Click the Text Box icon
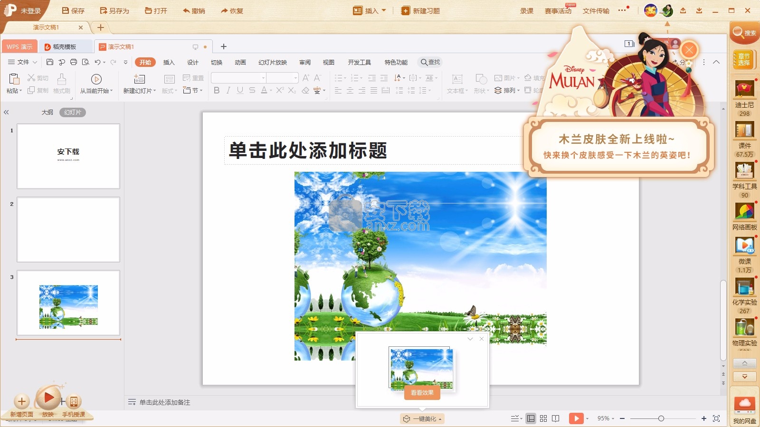The image size is (760, 427). (x=457, y=79)
